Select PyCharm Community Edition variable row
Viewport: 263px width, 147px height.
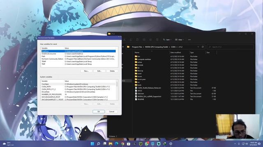(78, 59)
